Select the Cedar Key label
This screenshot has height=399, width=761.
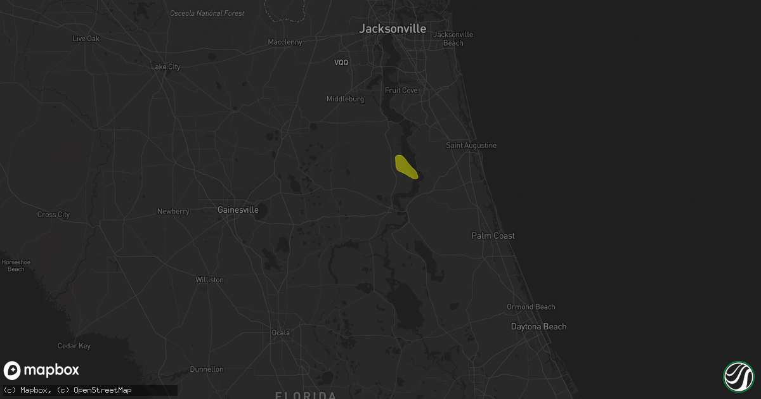[x=74, y=346]
